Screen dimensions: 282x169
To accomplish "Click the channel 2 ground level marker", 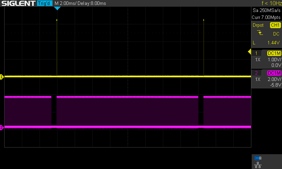I will tap(2, 127).
